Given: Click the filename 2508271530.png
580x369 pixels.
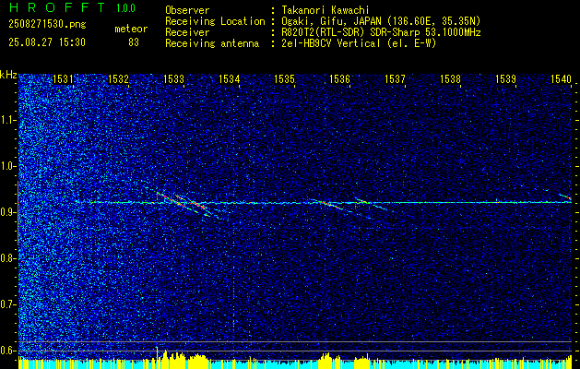Looking at the screenshot, I should tap(47, 25).
